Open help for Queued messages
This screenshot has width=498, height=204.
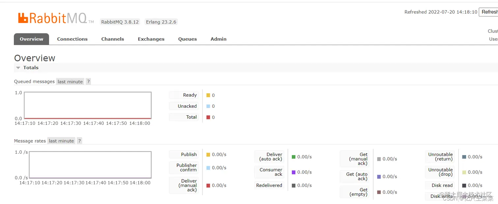click(88, 81)
